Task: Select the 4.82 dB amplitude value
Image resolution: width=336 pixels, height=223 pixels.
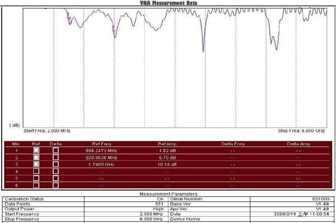Action: tap(167, 150)
